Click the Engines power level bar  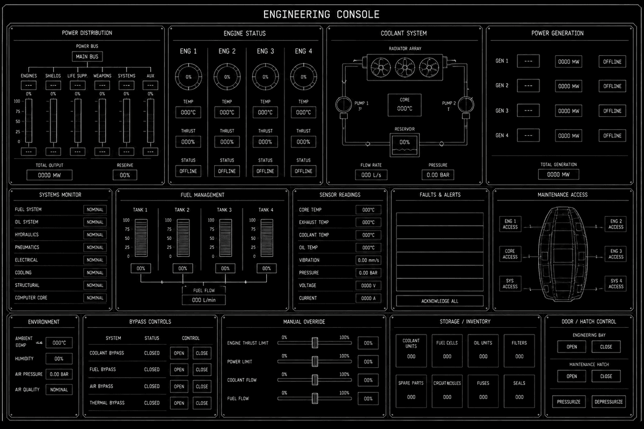tap(28, 121)
